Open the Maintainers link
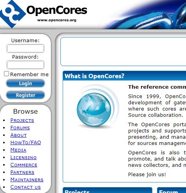 pos(27,180)
